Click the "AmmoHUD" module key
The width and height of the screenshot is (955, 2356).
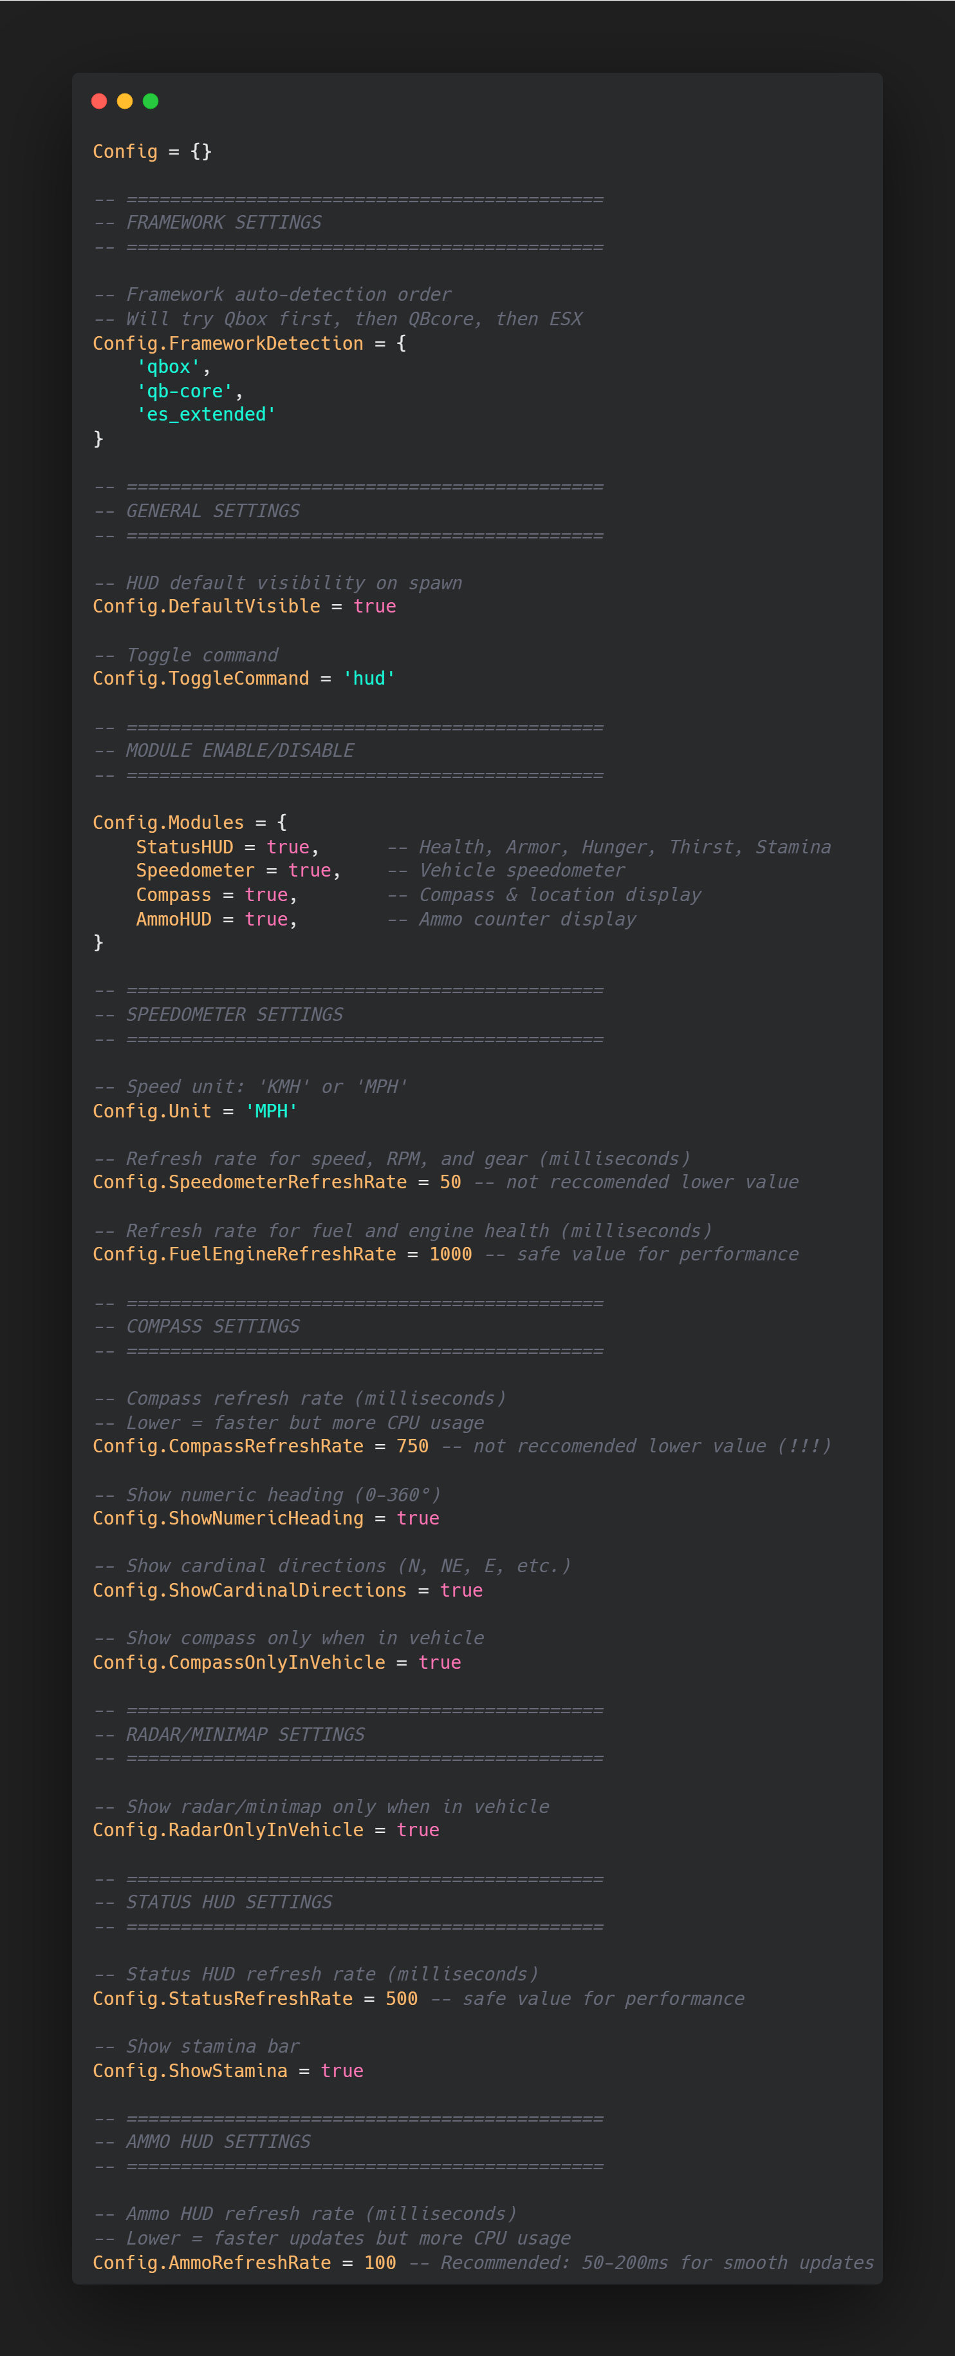[x=174, y=918]
